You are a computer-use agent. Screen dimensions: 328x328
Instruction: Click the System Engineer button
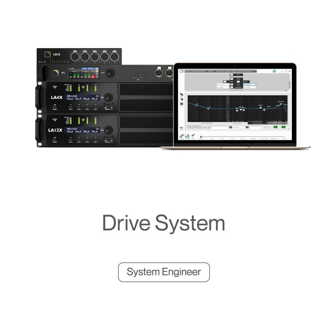pos(164,272)
